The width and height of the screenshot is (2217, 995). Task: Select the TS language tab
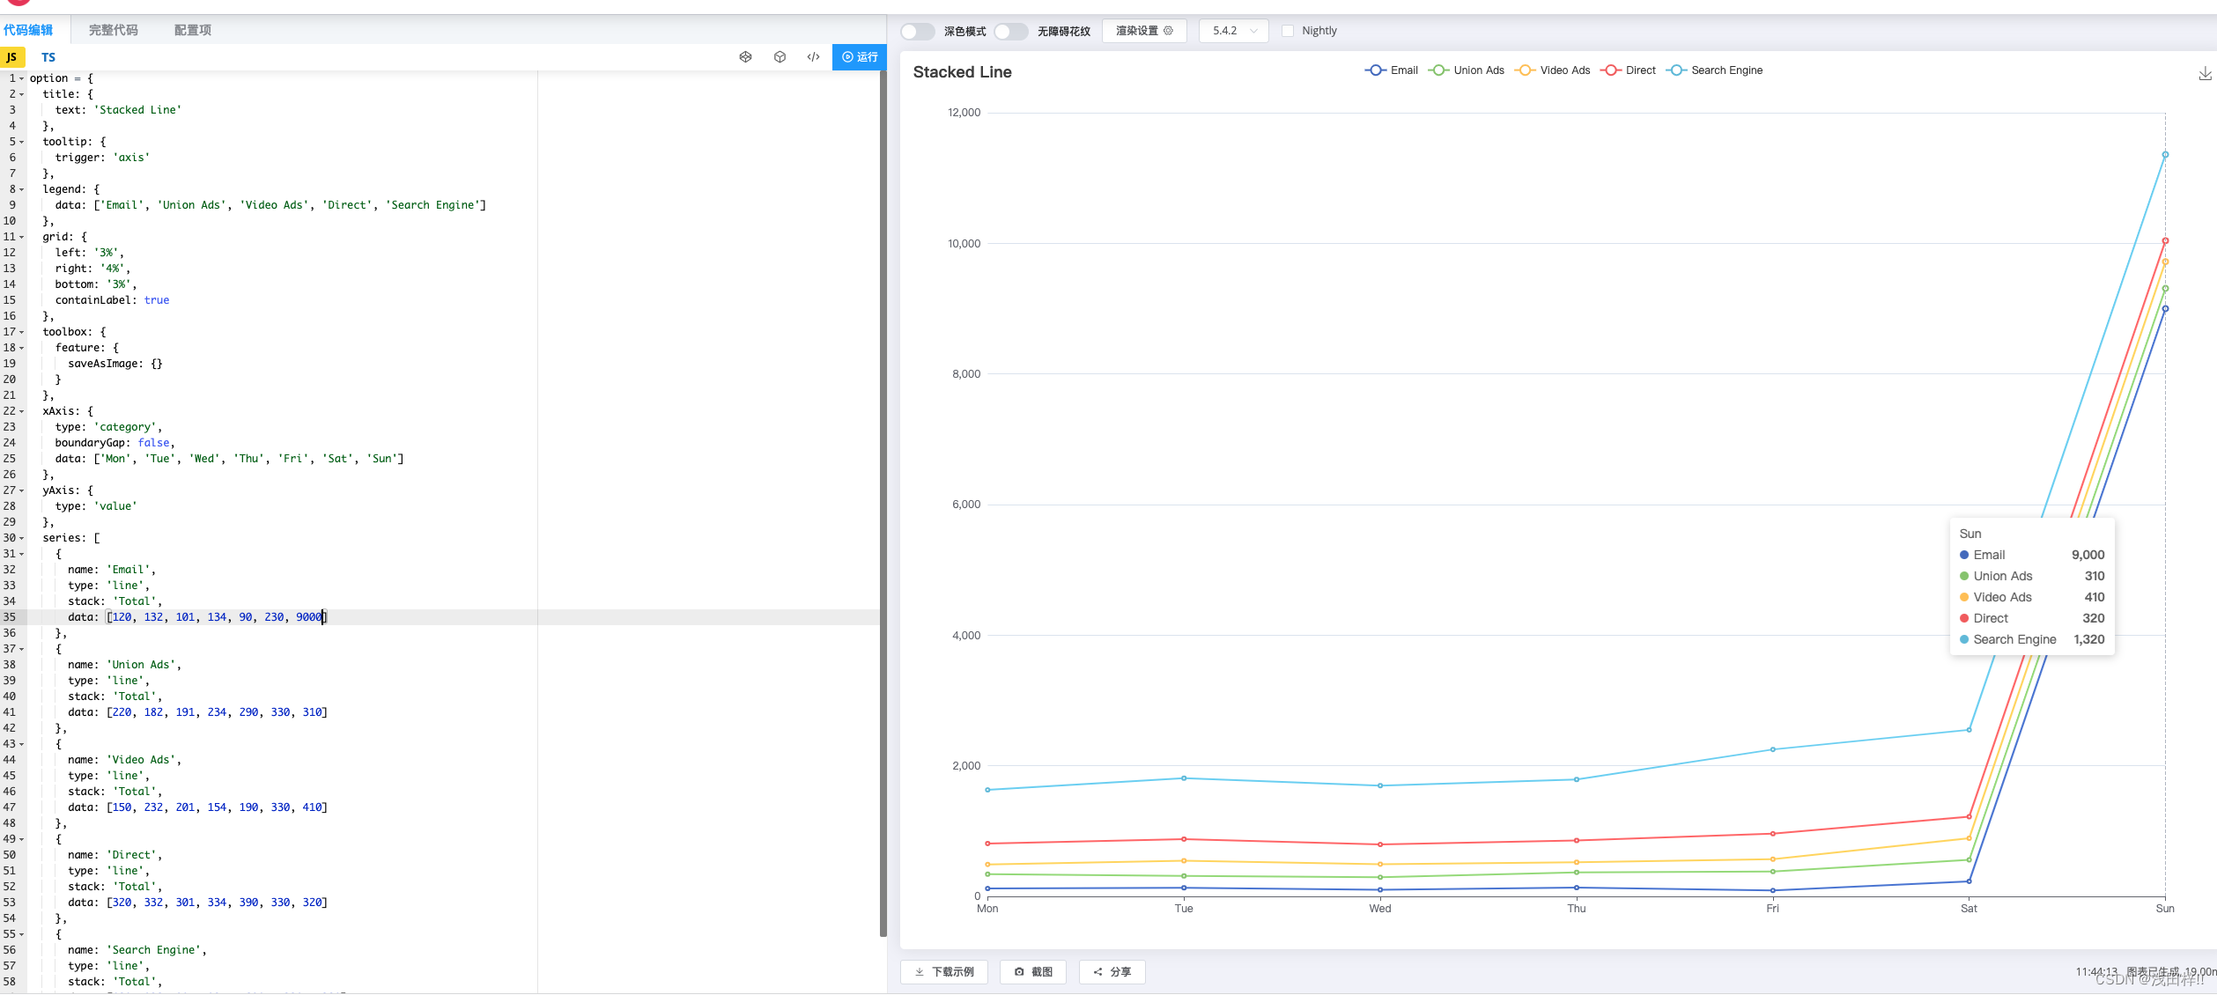pyautogui.click(x=48, y=57)
